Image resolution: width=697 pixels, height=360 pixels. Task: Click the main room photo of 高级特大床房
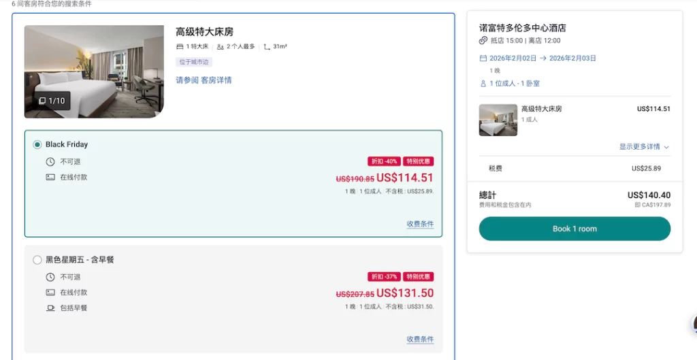coord(94,68)
